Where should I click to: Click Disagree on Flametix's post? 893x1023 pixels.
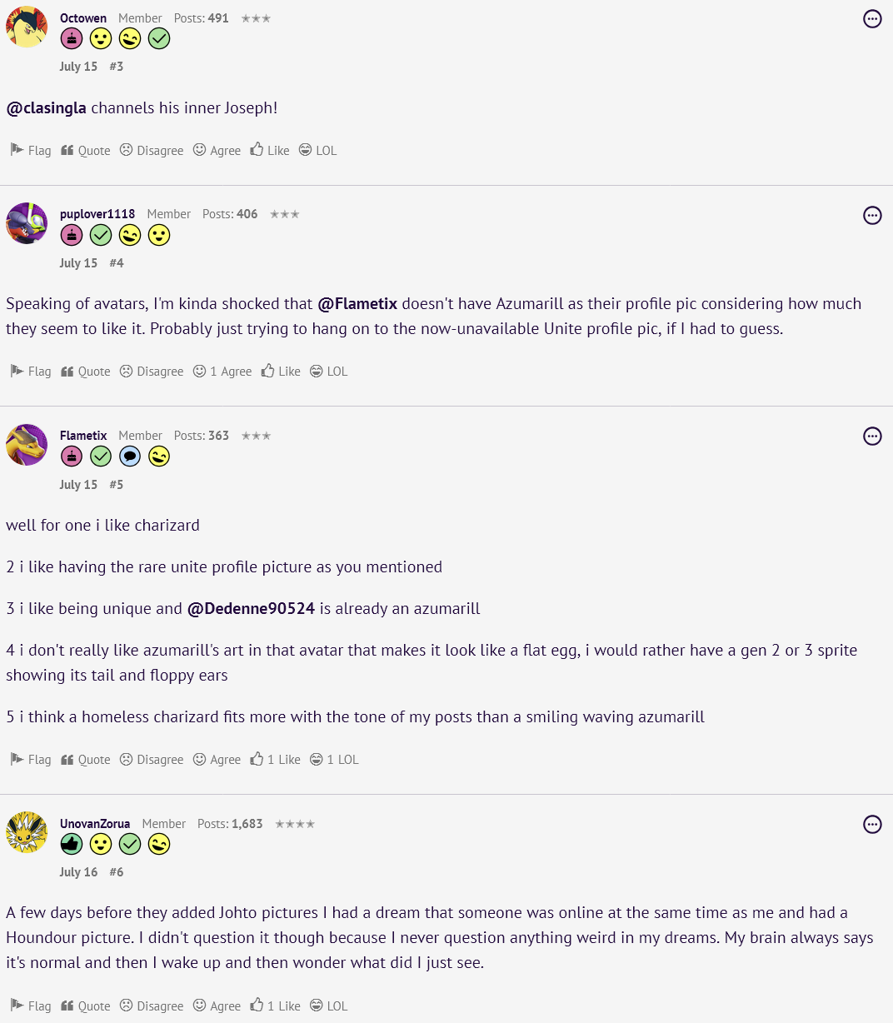click(151, 760)
